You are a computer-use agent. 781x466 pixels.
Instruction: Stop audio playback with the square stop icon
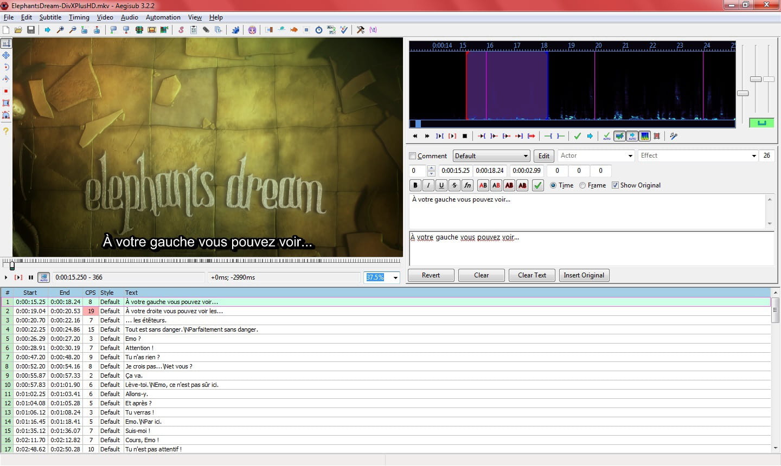[465, 136]
